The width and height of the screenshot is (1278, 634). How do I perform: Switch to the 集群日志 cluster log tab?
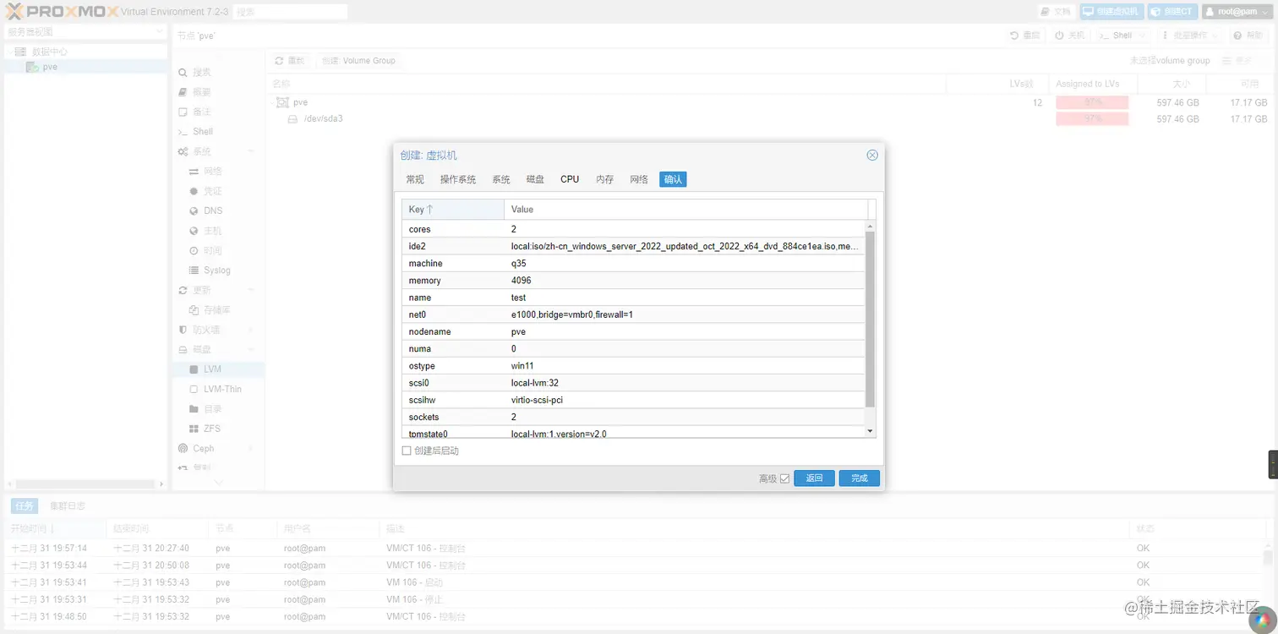pos(68,506)
